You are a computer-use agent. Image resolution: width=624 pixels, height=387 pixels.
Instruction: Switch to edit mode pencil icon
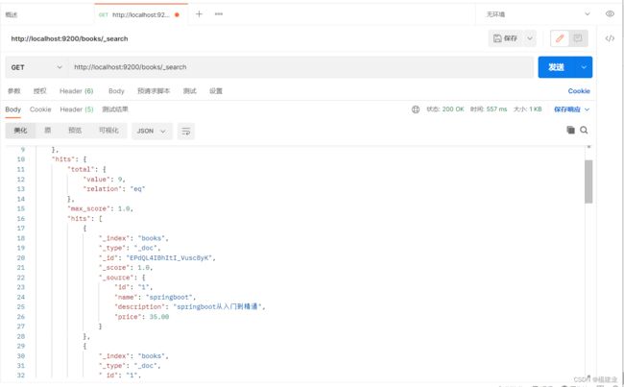(560, 38)
